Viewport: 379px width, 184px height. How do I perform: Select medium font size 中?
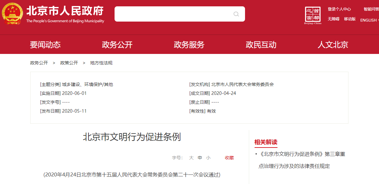point(200,158)
